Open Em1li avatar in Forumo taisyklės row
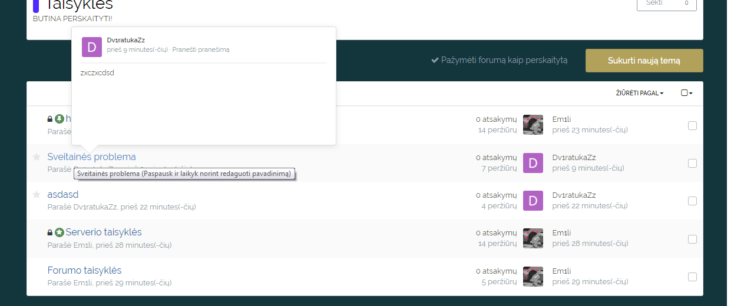Viewport: 744px width, 306px height. click(x=533, y=276)
